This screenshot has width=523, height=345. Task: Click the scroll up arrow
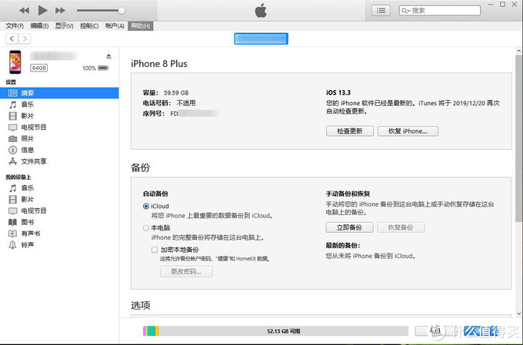click(518, 51)
